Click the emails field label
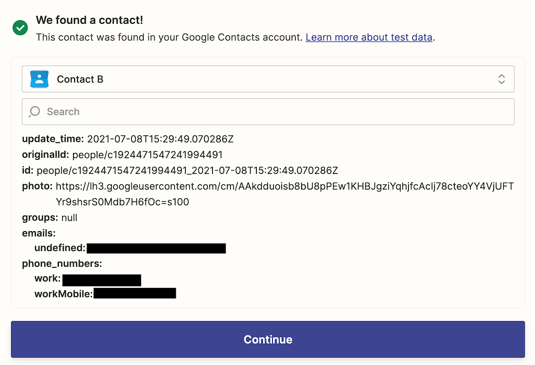 tap(39, 233)
